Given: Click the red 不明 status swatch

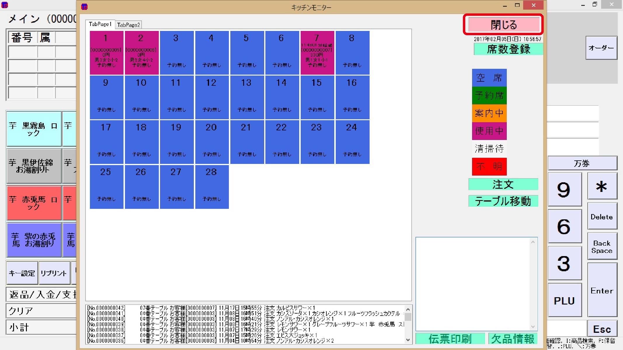Looking at the screenshot, I should (489, 167).
